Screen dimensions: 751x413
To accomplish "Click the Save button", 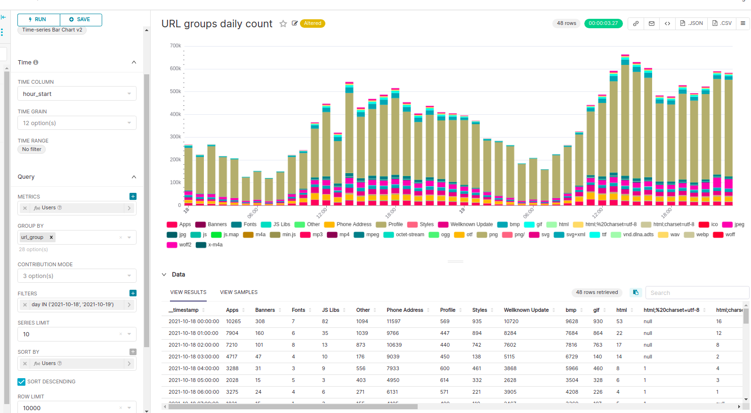I will pos(81,20).
